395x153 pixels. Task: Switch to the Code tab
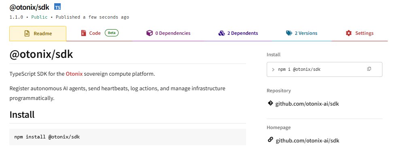coord(100,33)
